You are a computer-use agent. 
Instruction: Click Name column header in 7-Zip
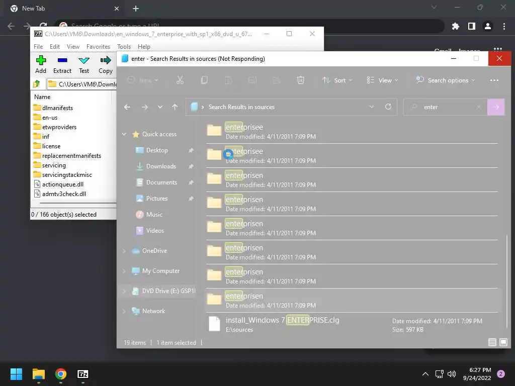42,97
